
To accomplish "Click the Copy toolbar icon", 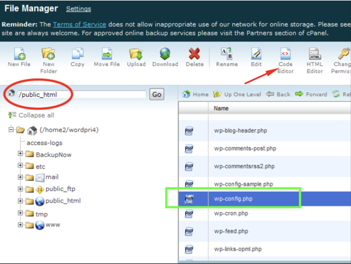I will (x=77, y=54).
